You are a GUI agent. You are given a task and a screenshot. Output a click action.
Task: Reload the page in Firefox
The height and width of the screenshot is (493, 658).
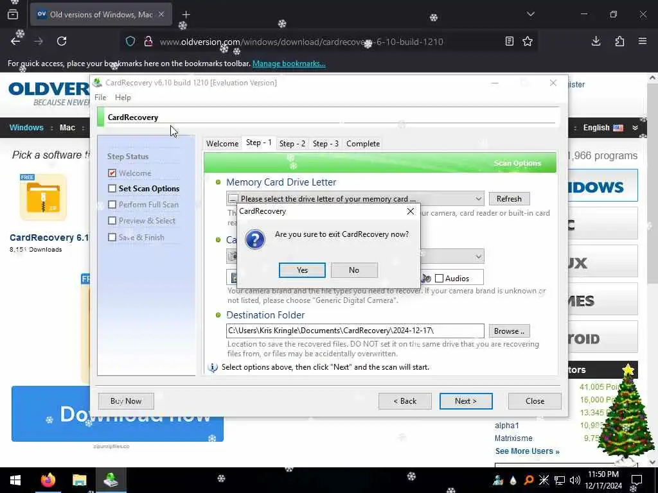(x=62, y=41)
